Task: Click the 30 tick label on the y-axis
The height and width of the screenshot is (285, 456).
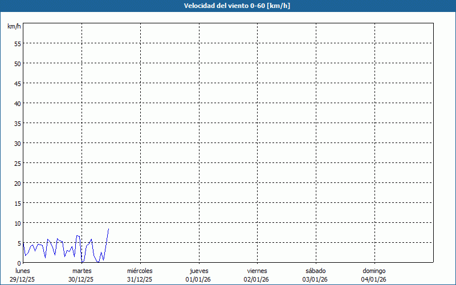Action: point(17,143)
